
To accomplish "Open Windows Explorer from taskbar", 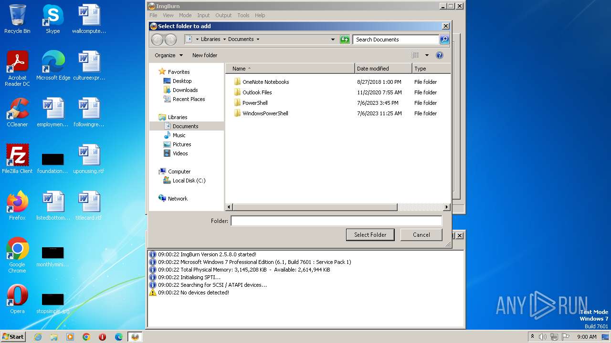I will pos(54,337).
